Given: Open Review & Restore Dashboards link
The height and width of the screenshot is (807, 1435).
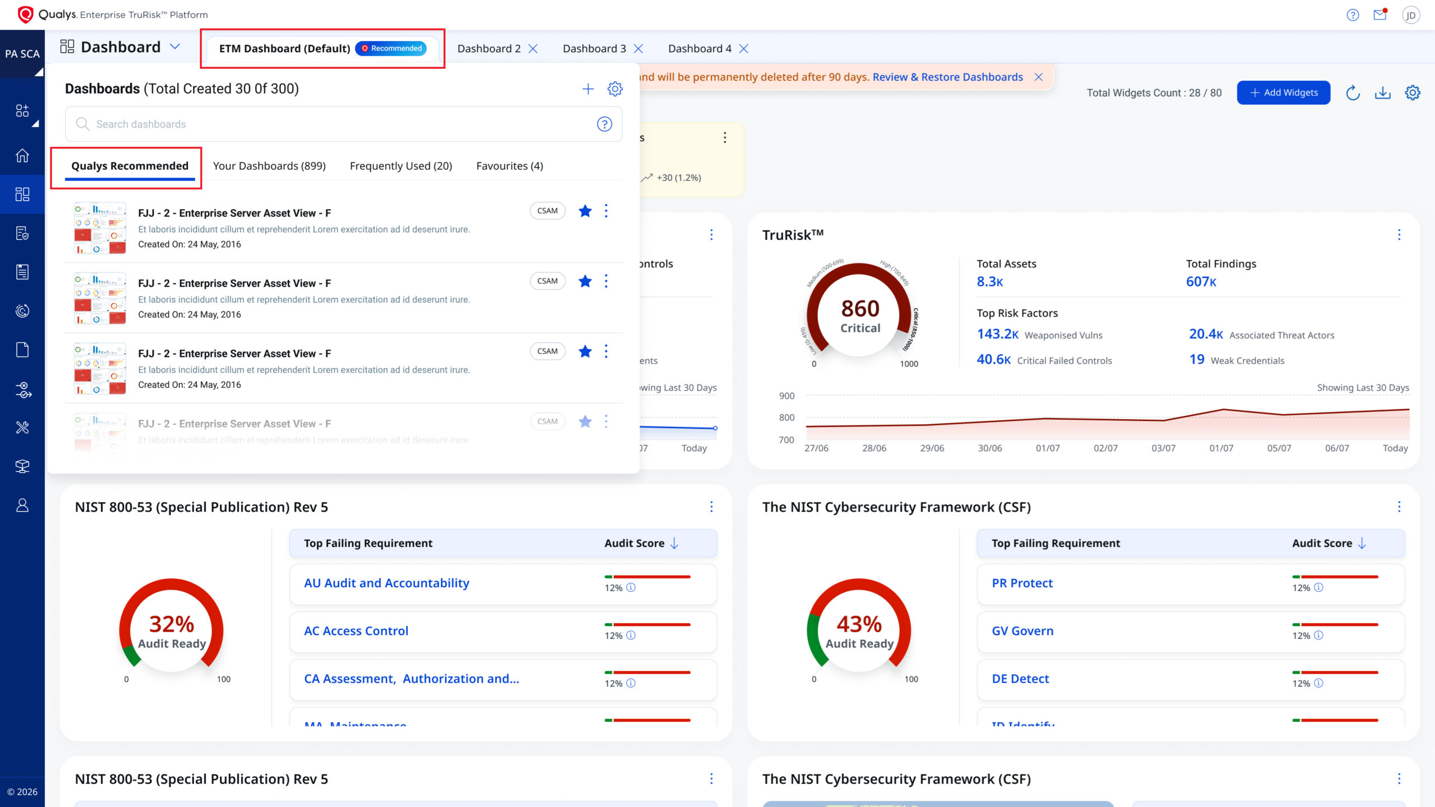Looking at the screenshot, I should click(947, 77).
